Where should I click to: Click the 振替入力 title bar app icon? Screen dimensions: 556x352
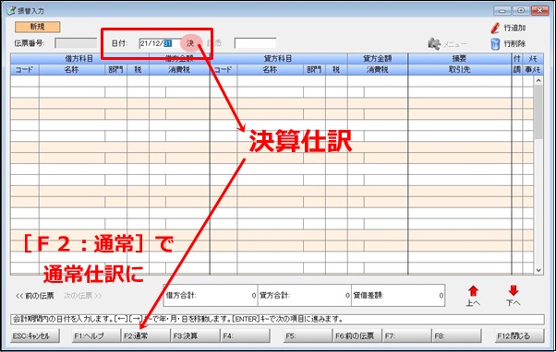(x=11, y=10)
